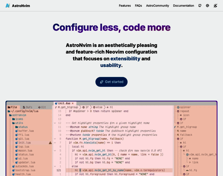Toggle fold chevron at line 5
This screenshot has height=176, width=223.
point(55,150)
